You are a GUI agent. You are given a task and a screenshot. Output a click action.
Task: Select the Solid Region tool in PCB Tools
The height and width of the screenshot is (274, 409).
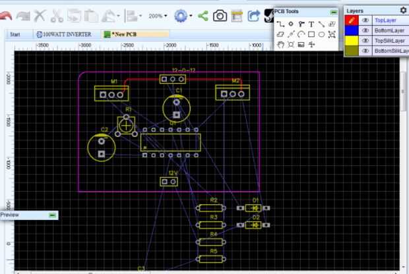(280, 34)
